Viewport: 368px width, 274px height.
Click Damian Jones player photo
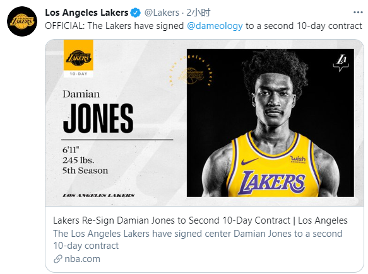(270, 123)
